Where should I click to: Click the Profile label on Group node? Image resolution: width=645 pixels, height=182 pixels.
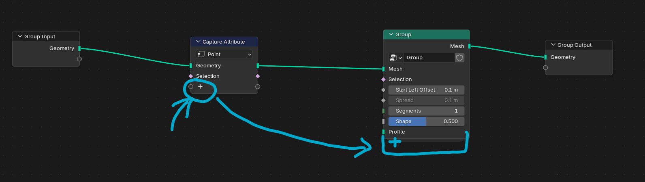point(397,132)
